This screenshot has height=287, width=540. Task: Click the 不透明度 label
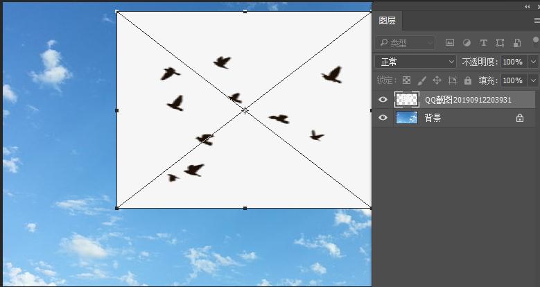(x=480, y=62)
